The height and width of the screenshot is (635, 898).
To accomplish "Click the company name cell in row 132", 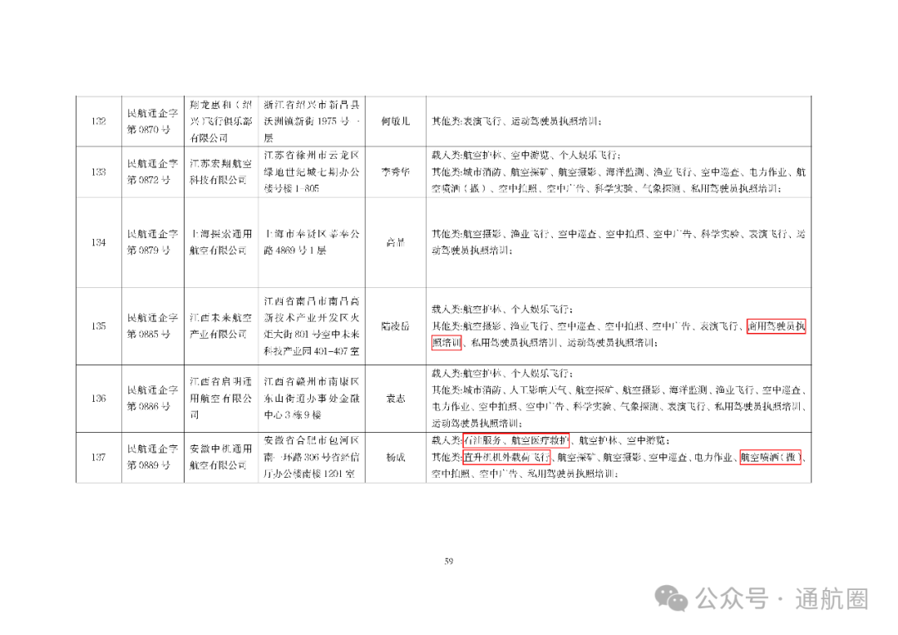I will coord(221,122).
